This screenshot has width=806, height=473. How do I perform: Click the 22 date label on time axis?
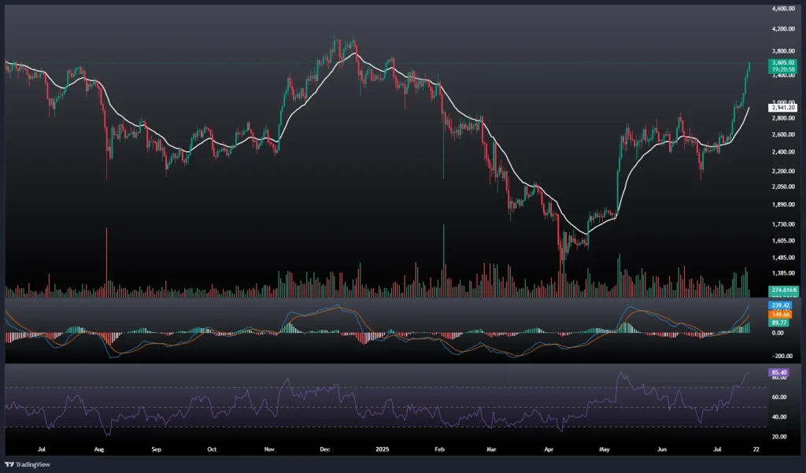point(756,449)
